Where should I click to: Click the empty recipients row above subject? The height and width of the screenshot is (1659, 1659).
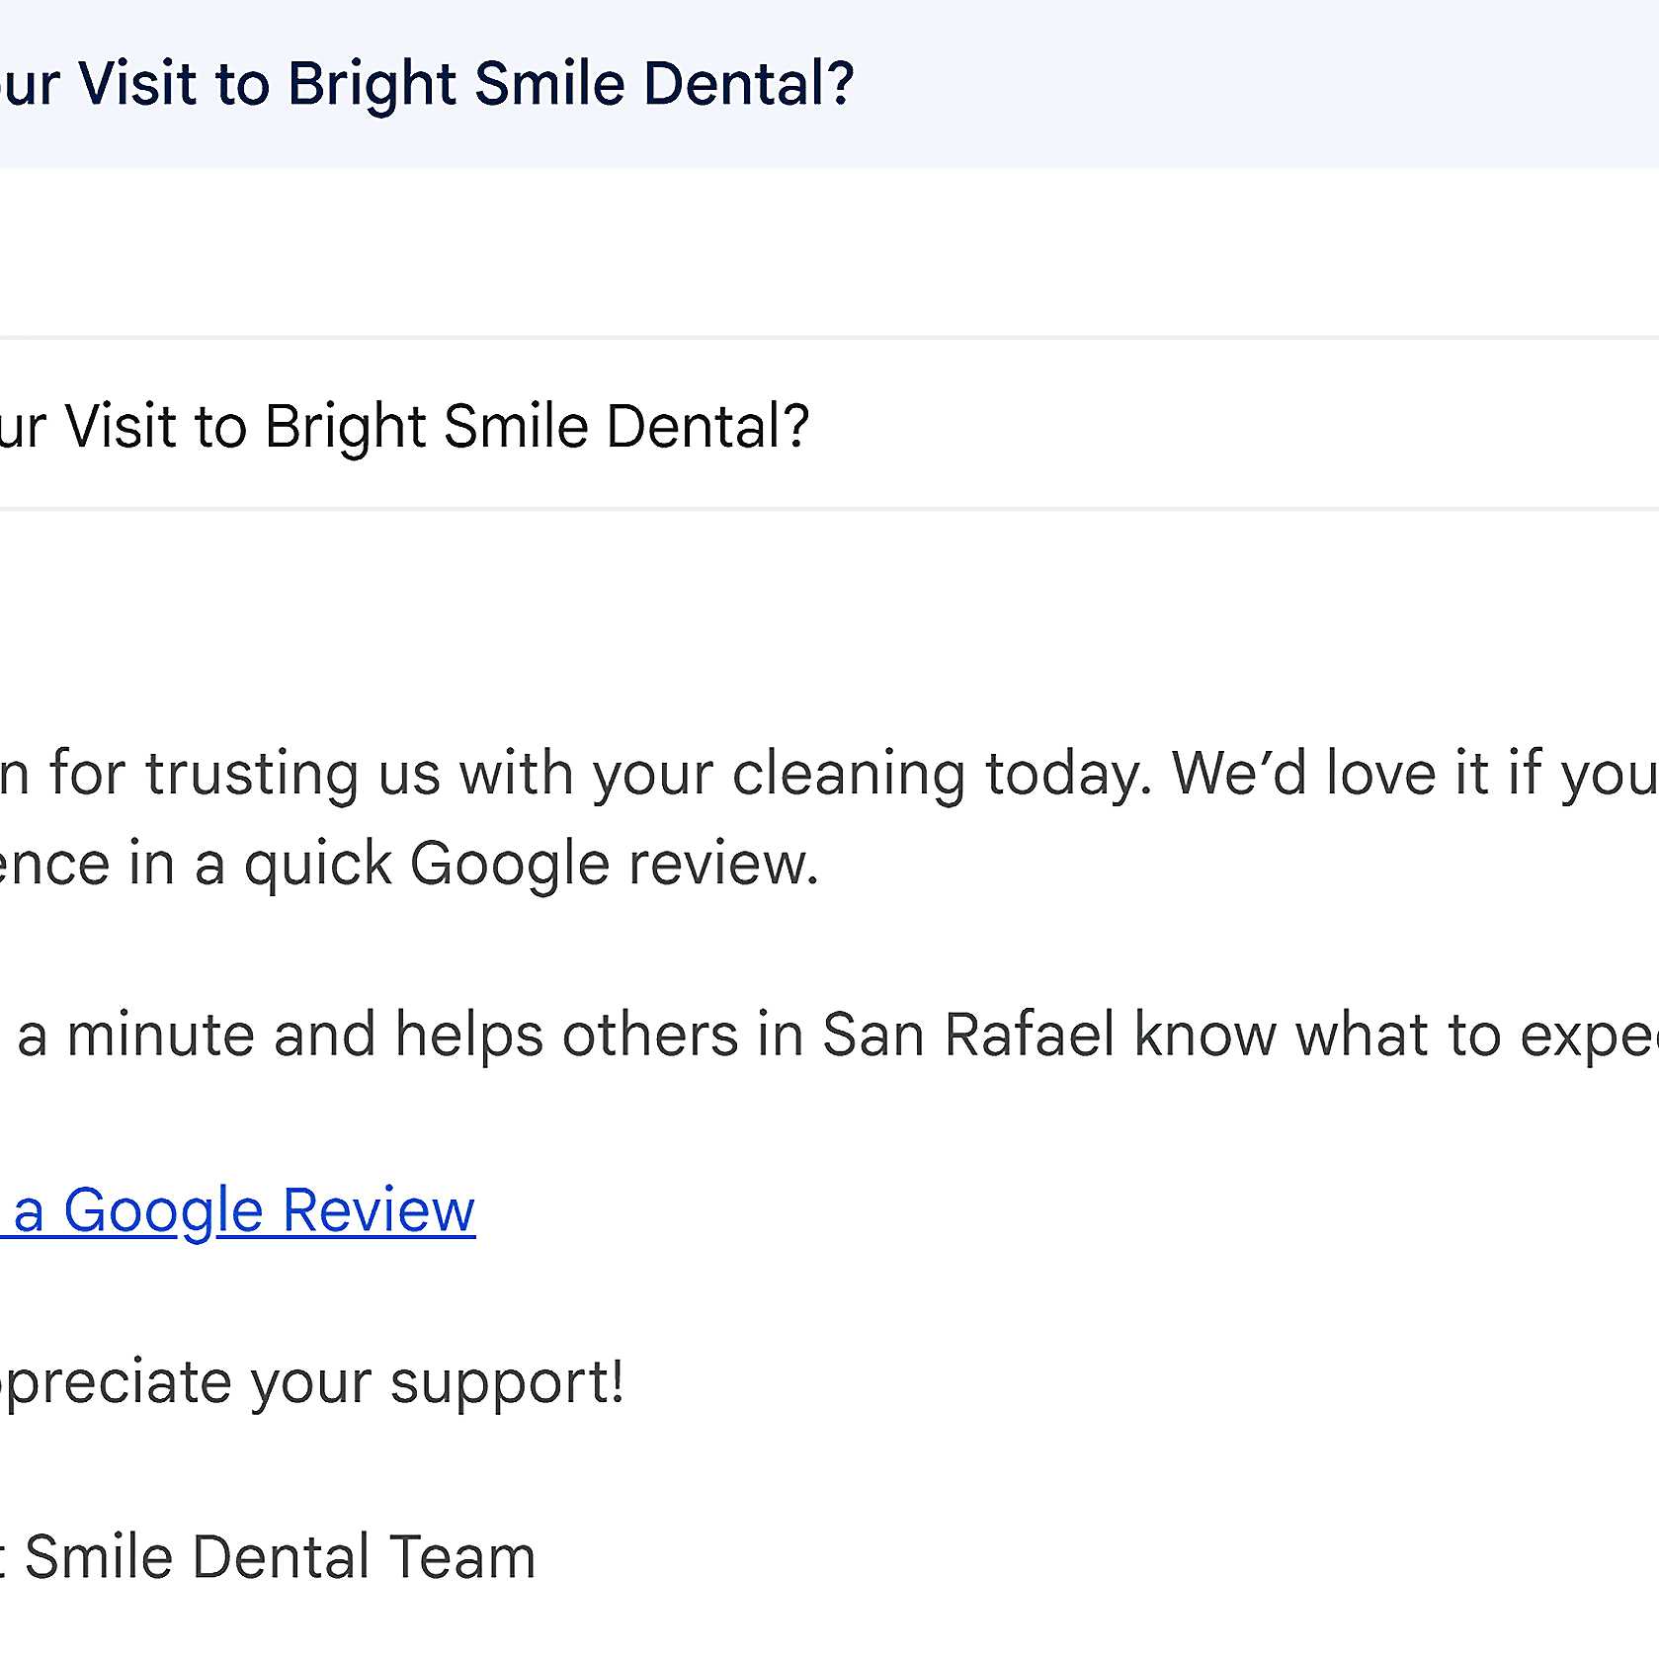790,254
